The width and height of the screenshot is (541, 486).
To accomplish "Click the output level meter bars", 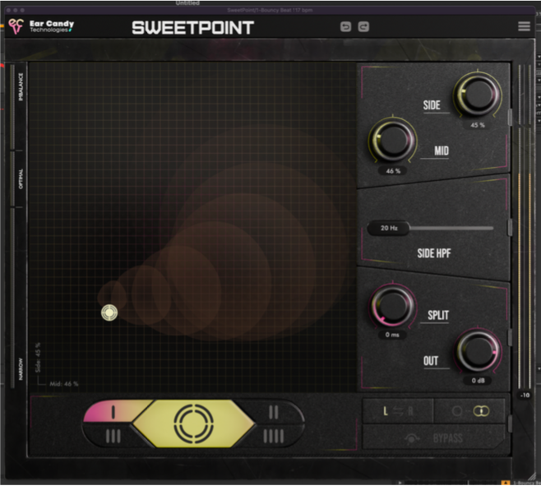I will coord(525,226).
